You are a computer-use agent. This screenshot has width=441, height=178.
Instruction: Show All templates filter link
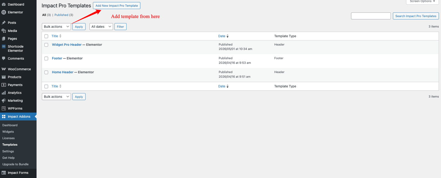coord(44,15)
